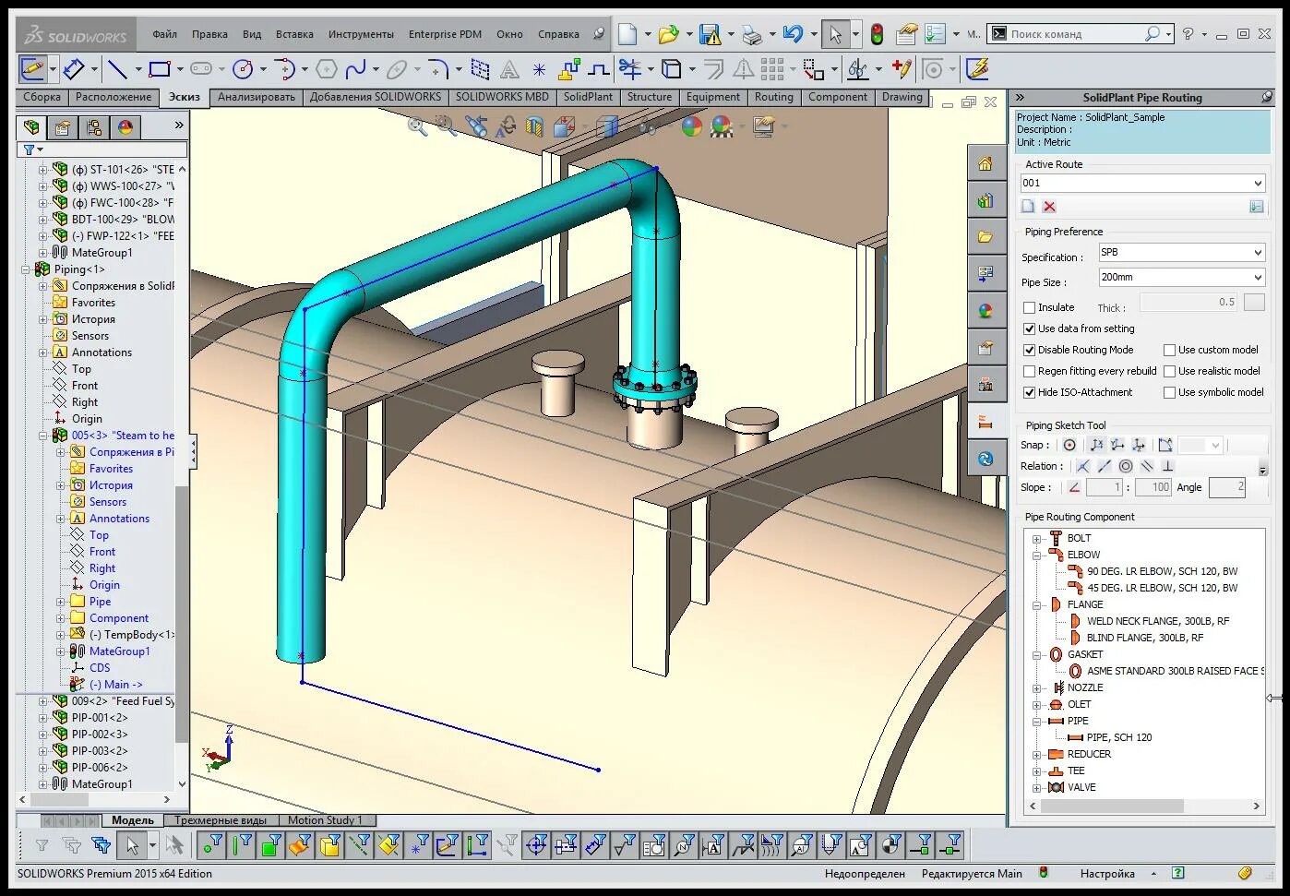
Task: Switch to the SolidPlant tab
Action: pyautogui.click(x=588, y=97)
